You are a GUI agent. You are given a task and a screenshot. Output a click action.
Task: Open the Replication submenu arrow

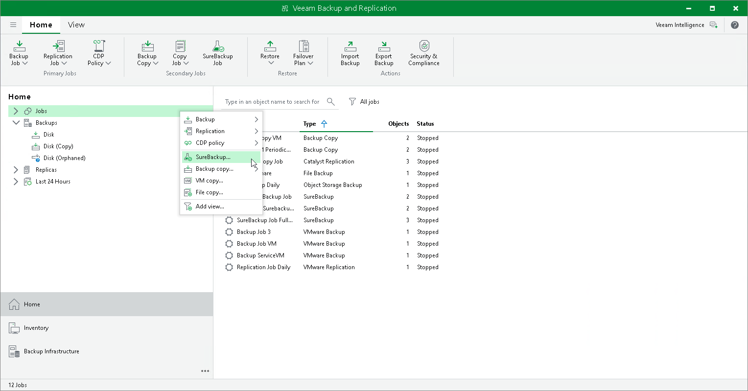(x=256, y=131)
